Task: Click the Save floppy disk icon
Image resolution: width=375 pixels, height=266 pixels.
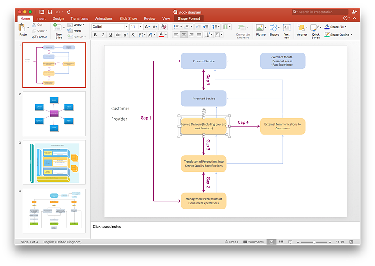Action: click(x=50, y=12)
